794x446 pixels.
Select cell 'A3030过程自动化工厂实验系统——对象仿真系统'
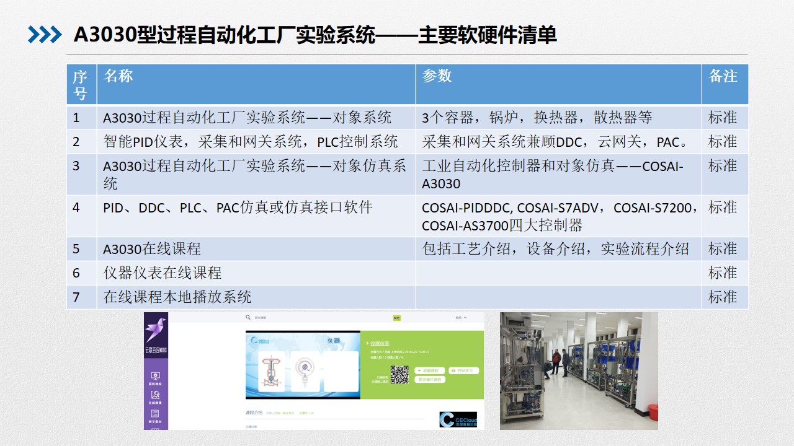pyautogui.click(x=256, y=175)
